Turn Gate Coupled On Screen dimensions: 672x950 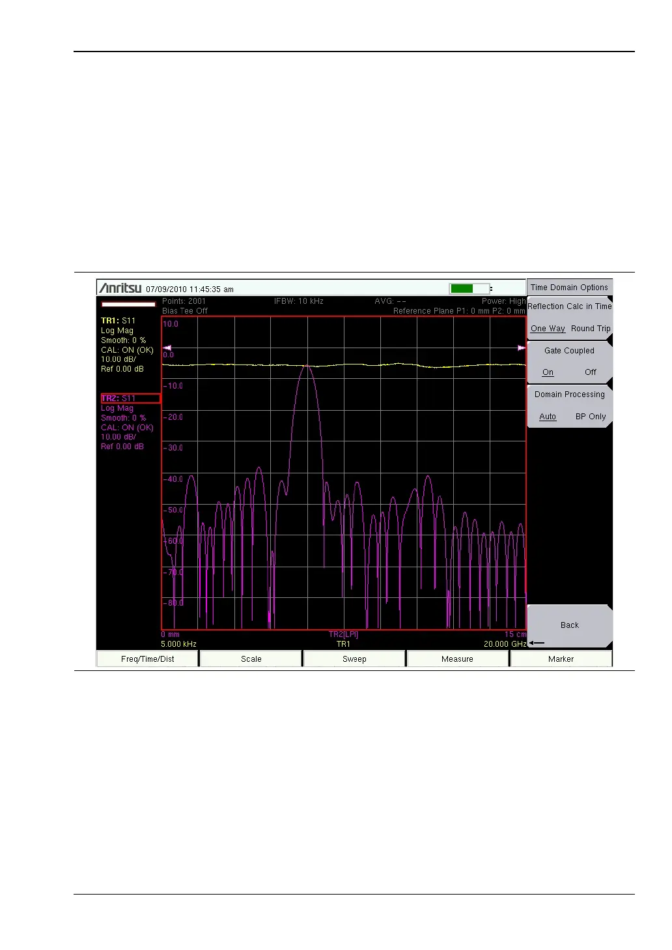548,372
